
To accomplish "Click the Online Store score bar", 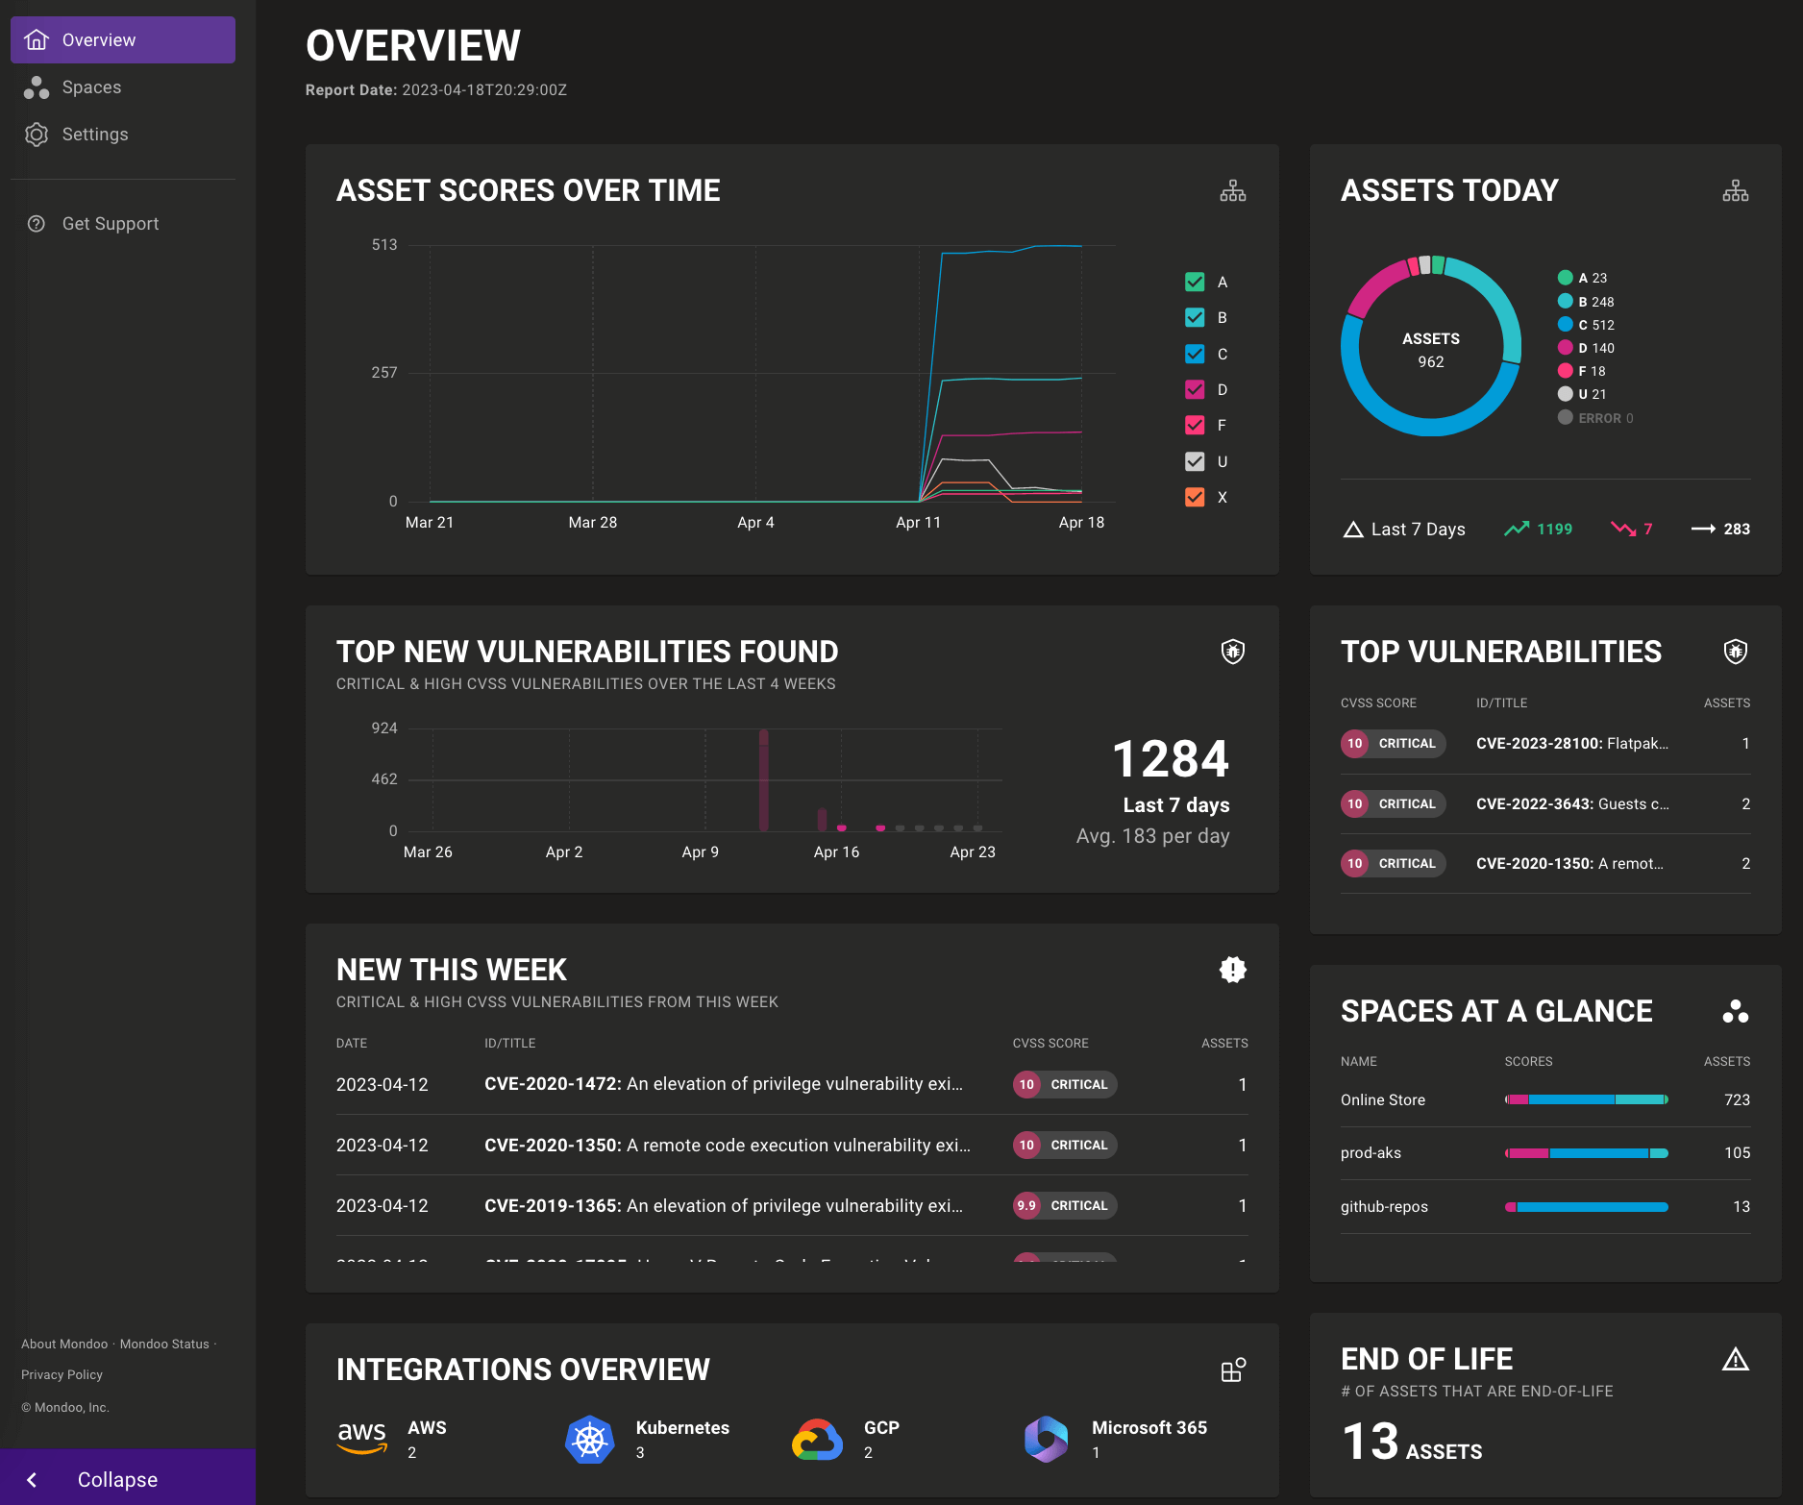I will [1586, 1099].
